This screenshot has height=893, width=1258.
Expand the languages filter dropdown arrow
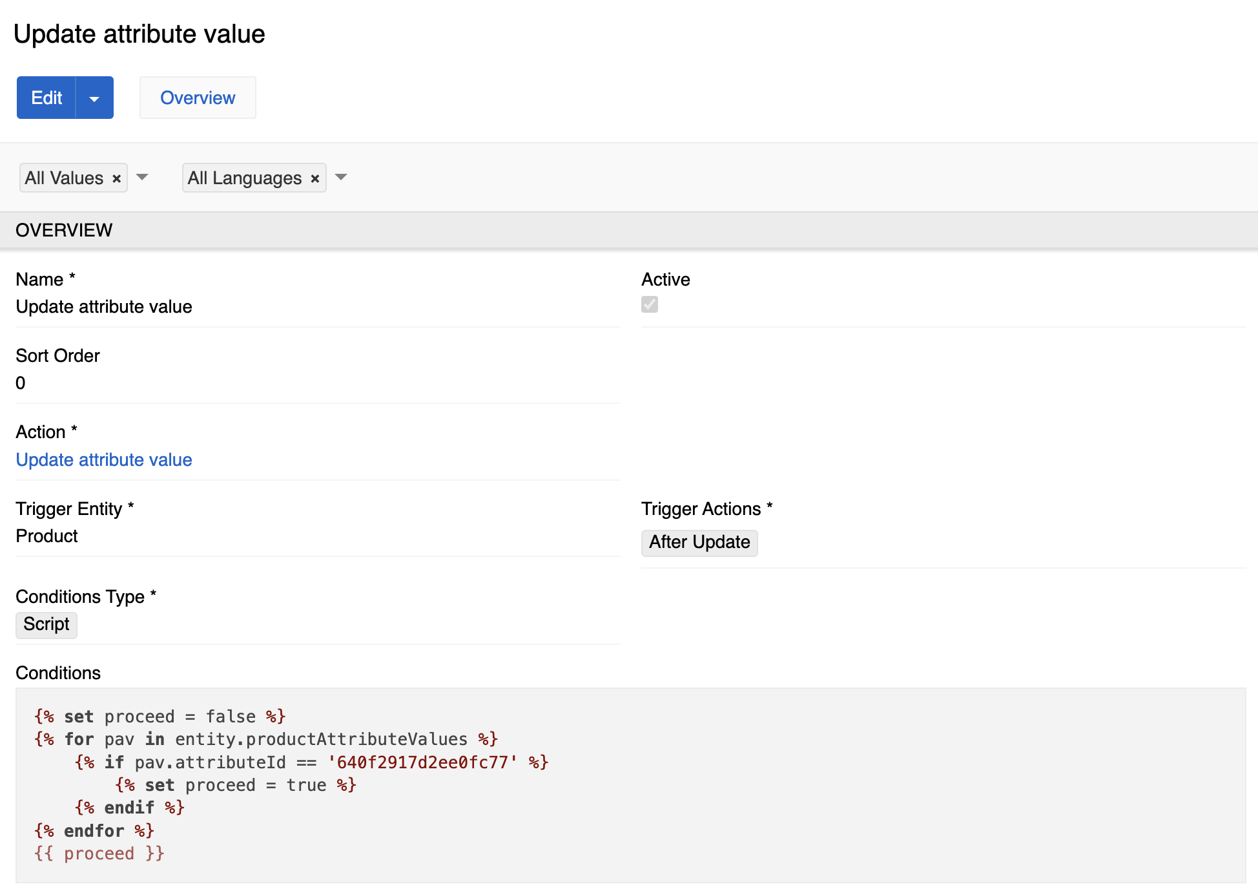tap(342, 177)
